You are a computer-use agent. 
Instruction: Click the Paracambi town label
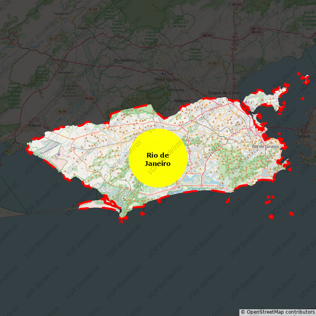click(x=62, y=13)
